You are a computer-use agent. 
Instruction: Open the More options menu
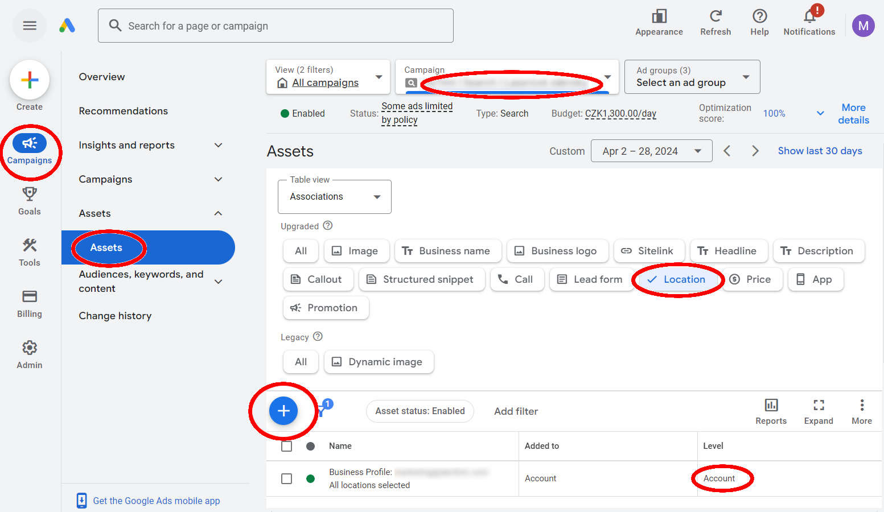point(862,412)
